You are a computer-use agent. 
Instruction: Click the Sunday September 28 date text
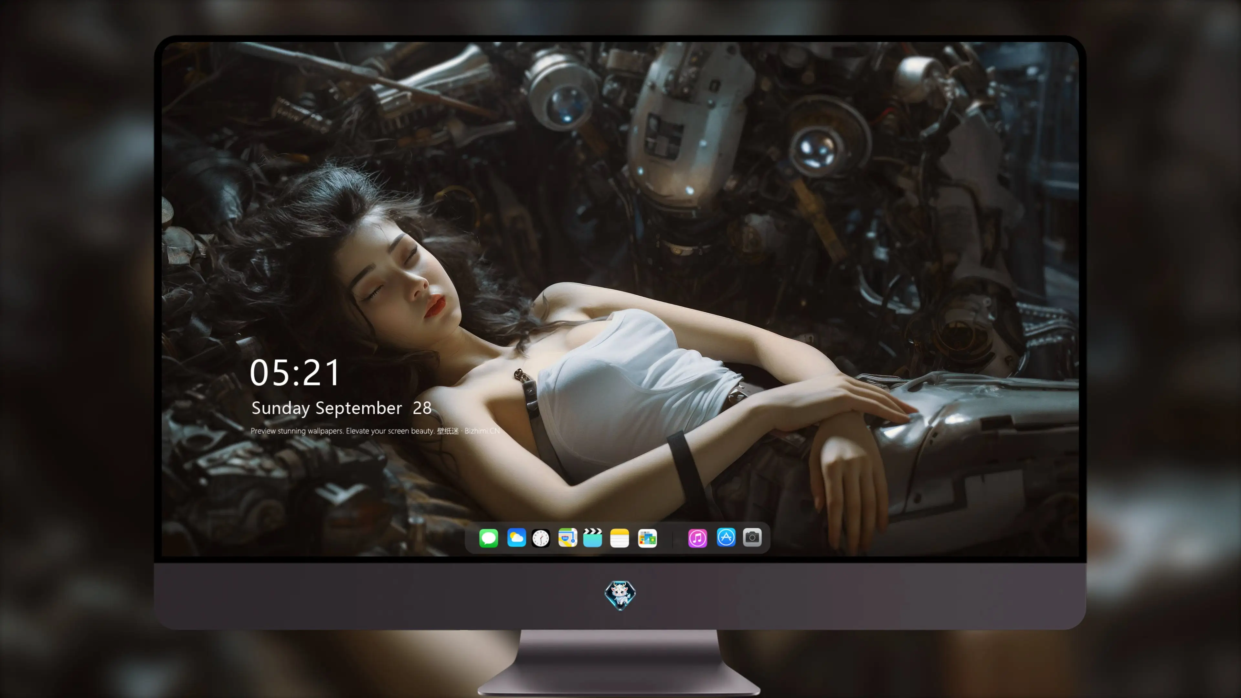click(x=341, y=408)
